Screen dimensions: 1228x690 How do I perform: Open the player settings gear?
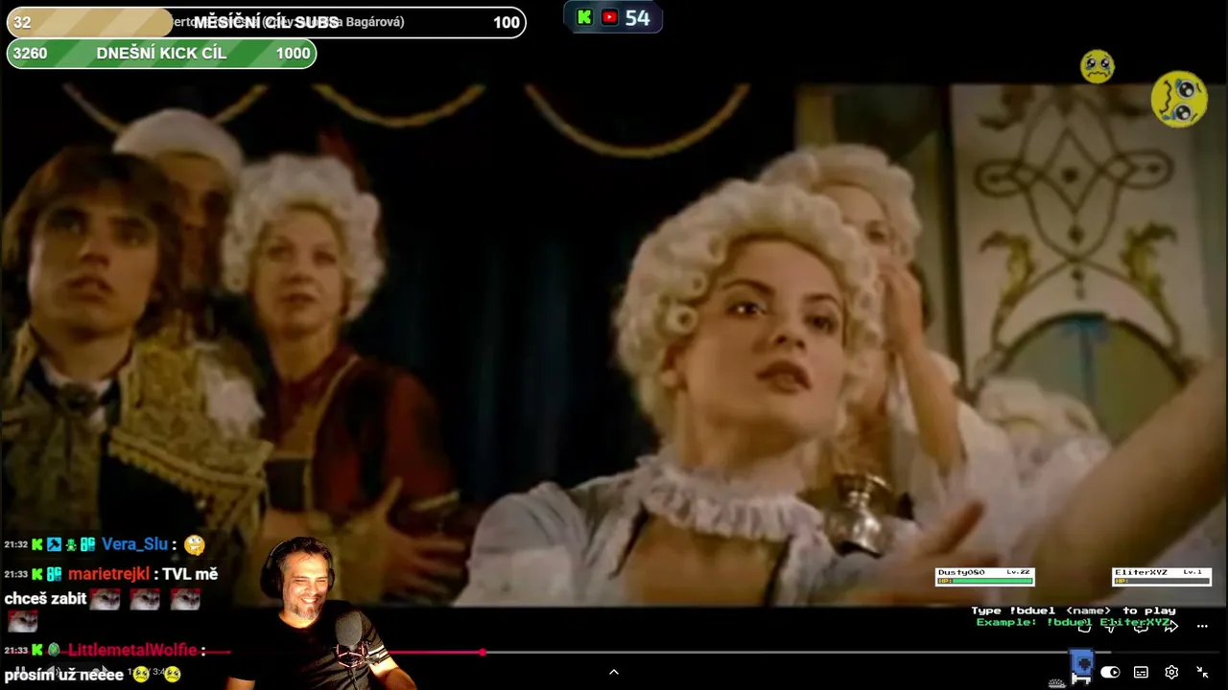[x=1171, y=673]
